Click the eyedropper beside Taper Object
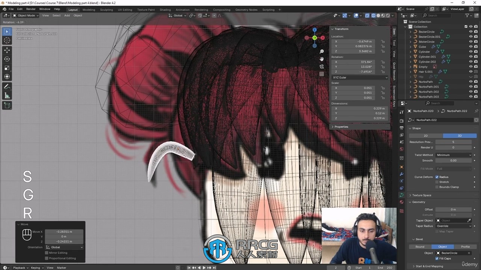Screen dimensions: 481x270 pyautogui.click(x=469, y=220)
